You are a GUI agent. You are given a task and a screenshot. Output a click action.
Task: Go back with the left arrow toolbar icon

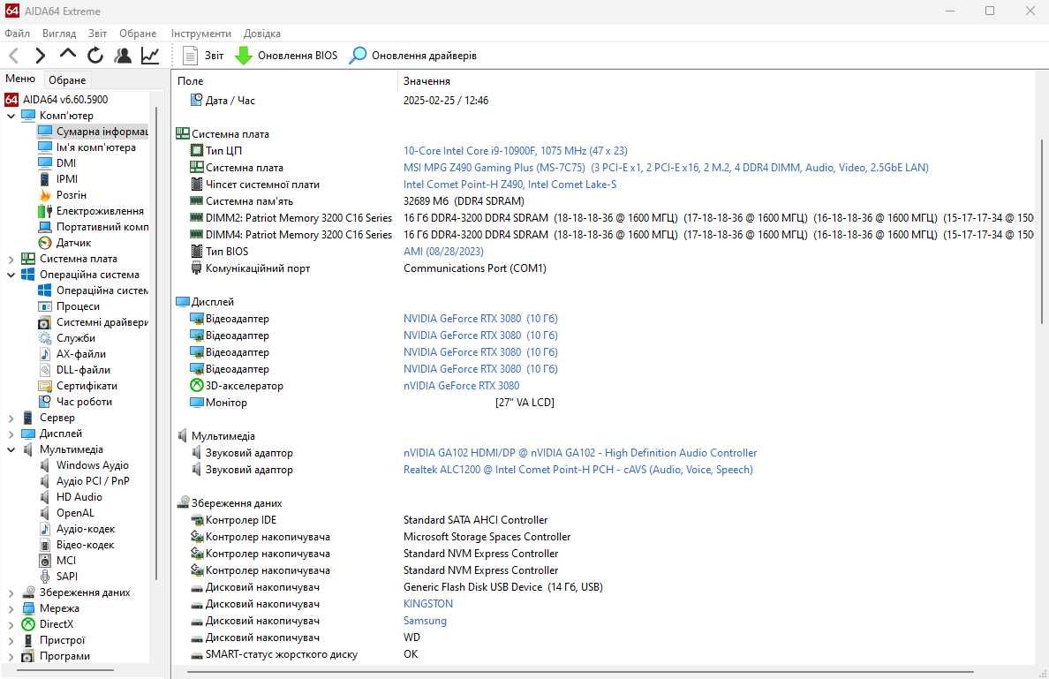[x=14, y=56]
